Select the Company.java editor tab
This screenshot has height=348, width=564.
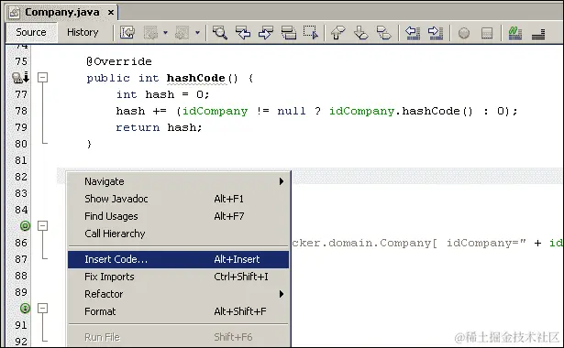click(x=61, y=12)
